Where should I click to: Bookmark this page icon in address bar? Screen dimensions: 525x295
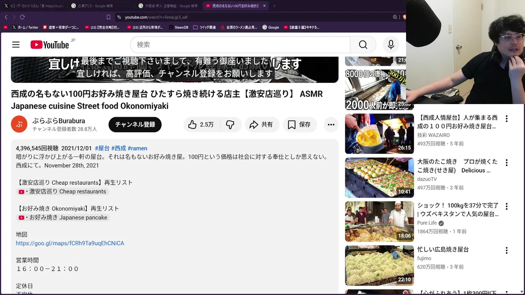(108, 17)
